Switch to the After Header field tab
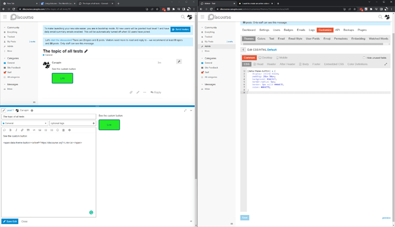 tap(287, 64)
